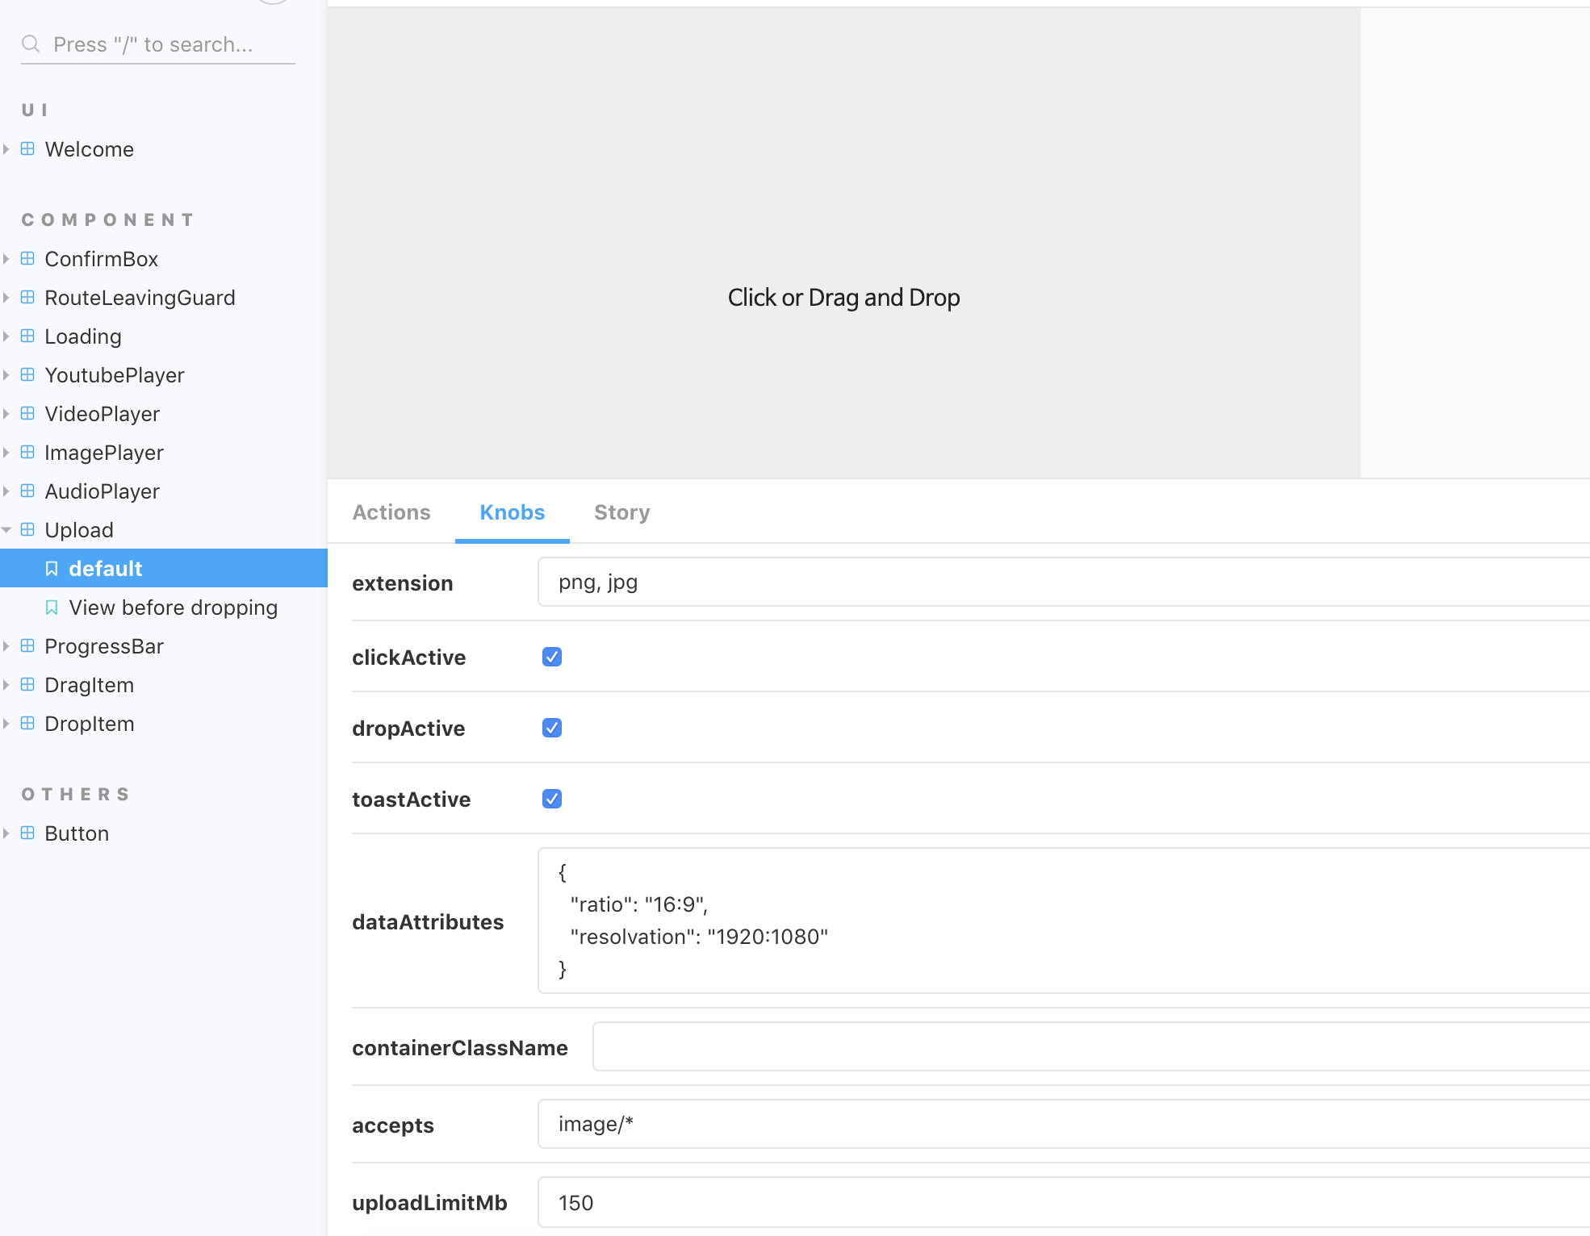Screen dimensions: 1590x1236
Task: Click the Loading component grid icon
Action: click(27, 336)
